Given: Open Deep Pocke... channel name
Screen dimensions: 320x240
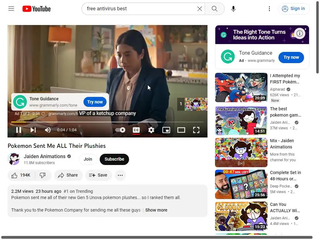Looking at the screenshot, I should coord(281,186).
